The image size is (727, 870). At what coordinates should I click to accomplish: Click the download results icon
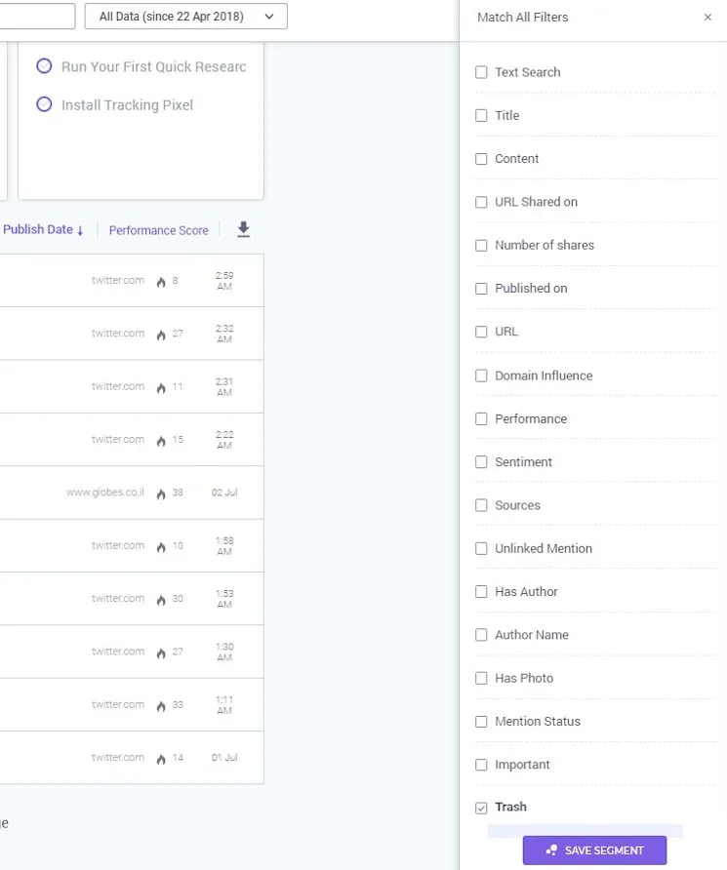[243, 229]
